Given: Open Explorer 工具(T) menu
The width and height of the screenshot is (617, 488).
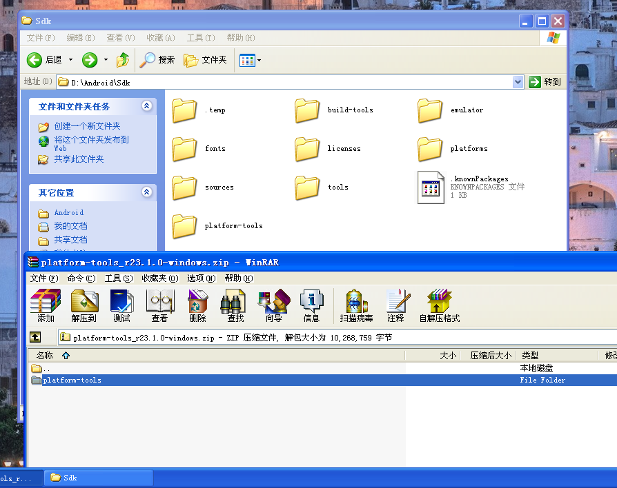Looking at the screenshot, I should click(201, 38).
